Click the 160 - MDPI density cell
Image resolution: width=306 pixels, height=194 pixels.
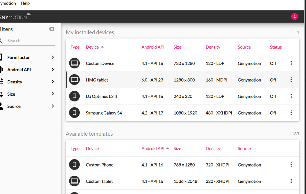pos(216,80)
